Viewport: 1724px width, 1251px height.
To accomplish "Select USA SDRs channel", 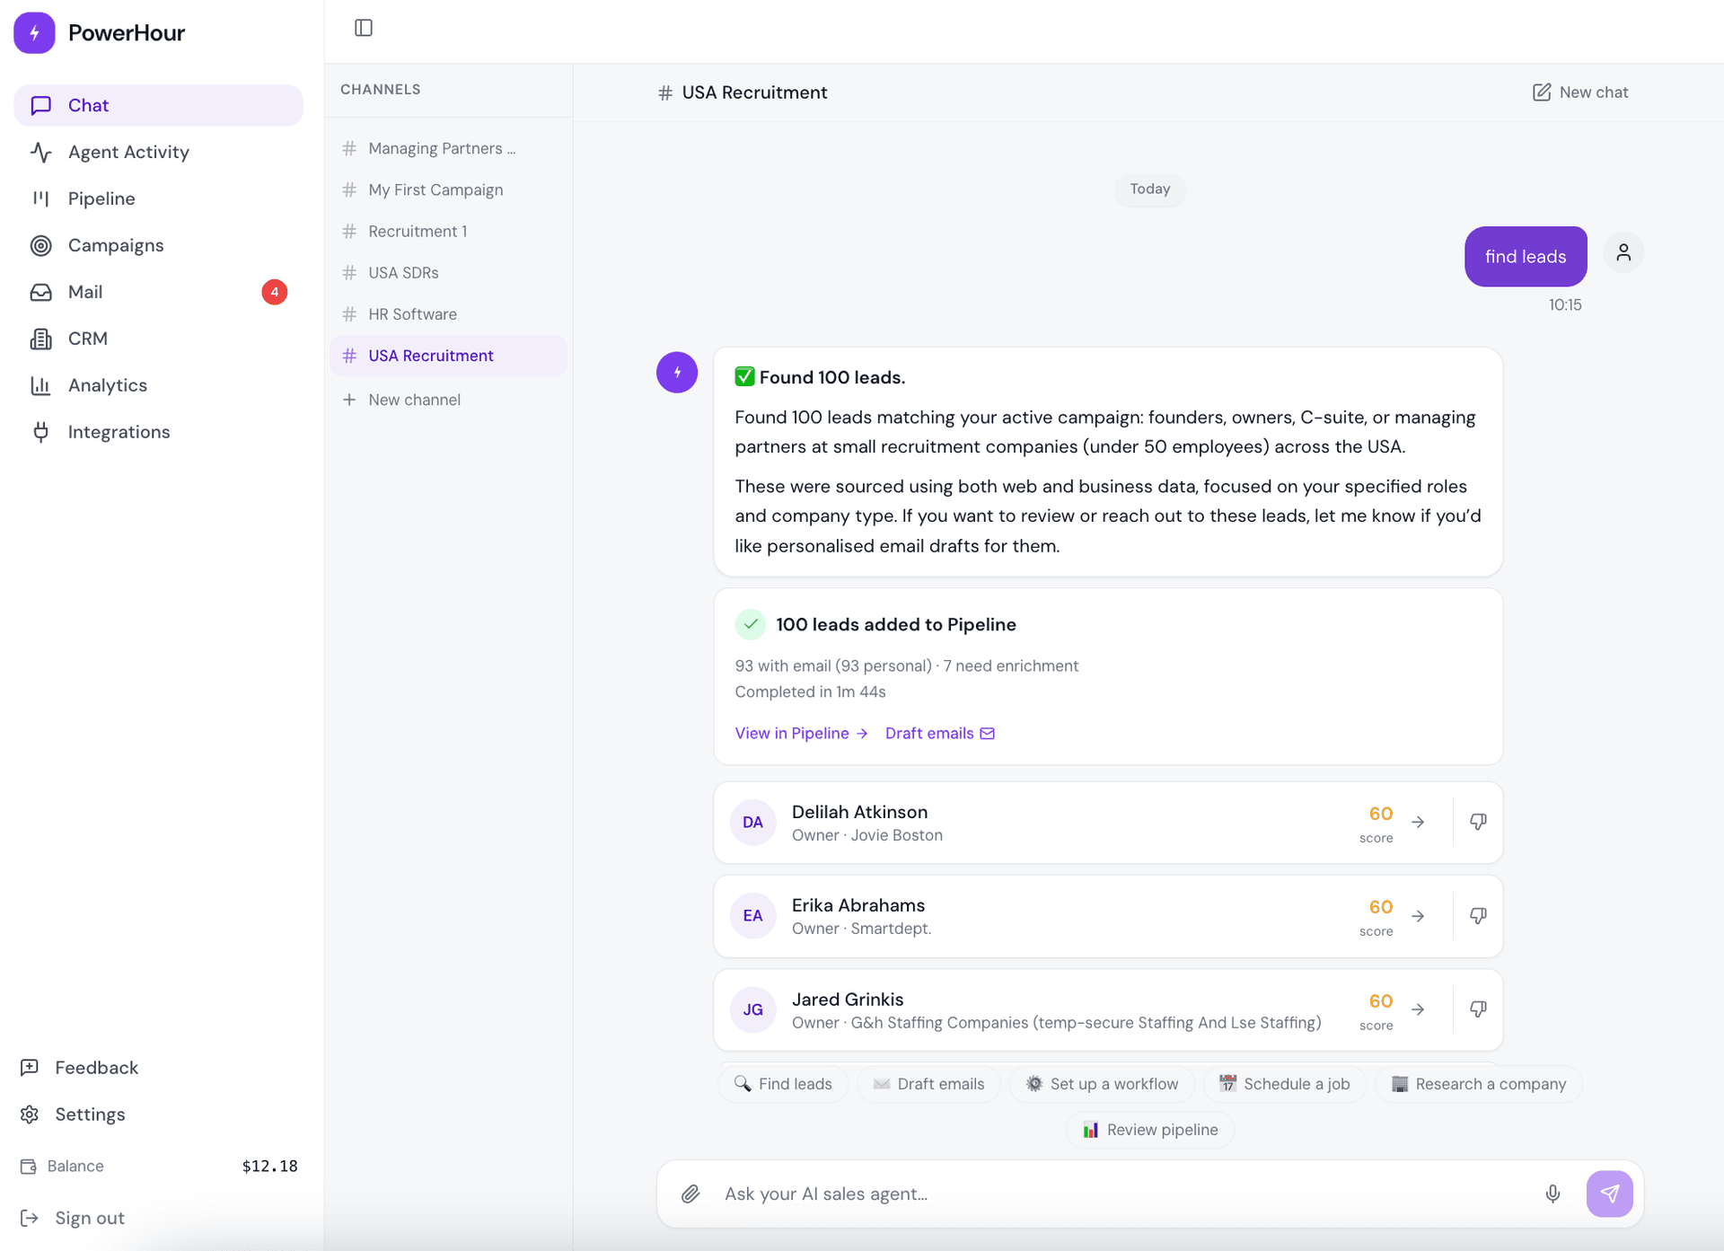I will tap(448, 272).
